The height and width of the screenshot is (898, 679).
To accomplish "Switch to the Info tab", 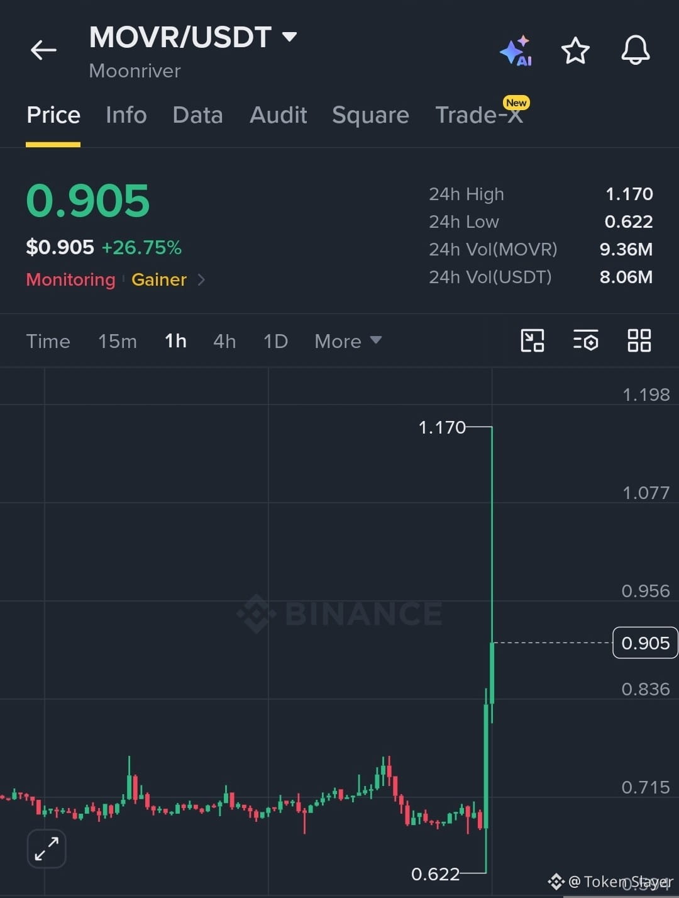I will pyautogui.click(x=126, y=115).
